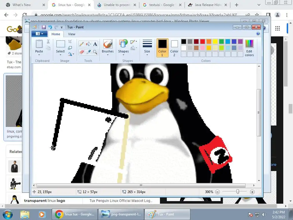The height and width of the screenshot is (220, 293).
Task: Click the Paint vertical scrollbar thumb
Action: coord(259,113)
